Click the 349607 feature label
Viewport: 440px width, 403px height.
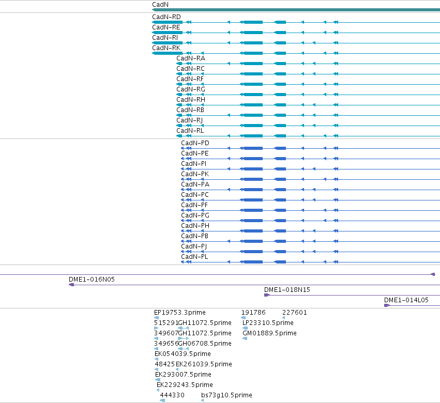[x=166, y=333]
